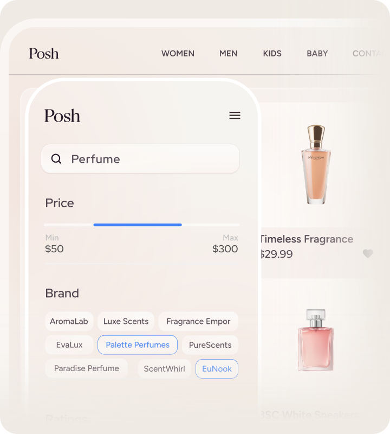Viewport: 390px width, 434px height.
Task: Open the WOMEN navigation menu
Action: click(178, 53)
